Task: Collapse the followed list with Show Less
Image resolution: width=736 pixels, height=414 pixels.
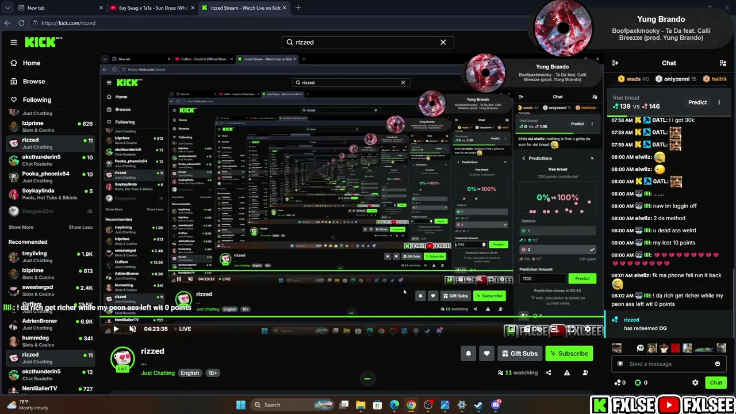Action: click(80, 227)
